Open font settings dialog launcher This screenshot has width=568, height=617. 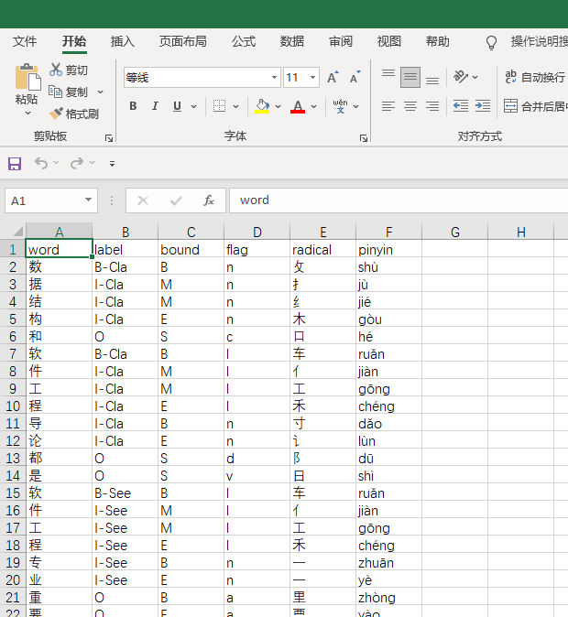(364, 137)
